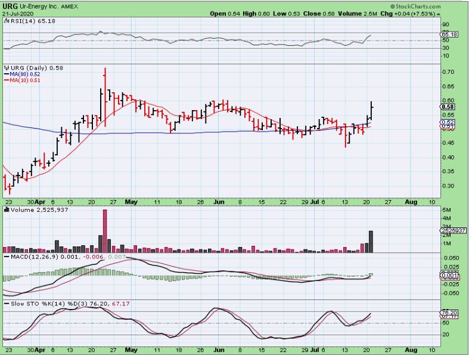
Task: Click the May label under the price chart
Action: coord(131,202)
